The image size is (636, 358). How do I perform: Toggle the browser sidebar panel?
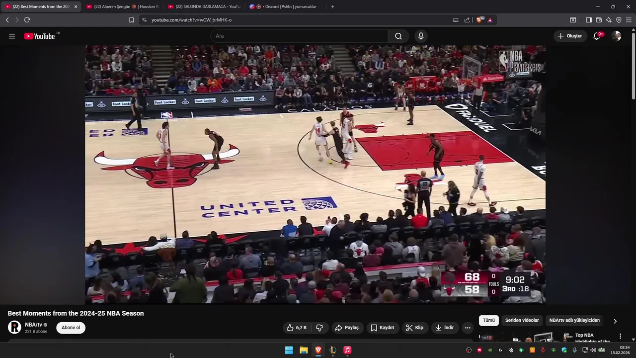click(x=589, y=20)
